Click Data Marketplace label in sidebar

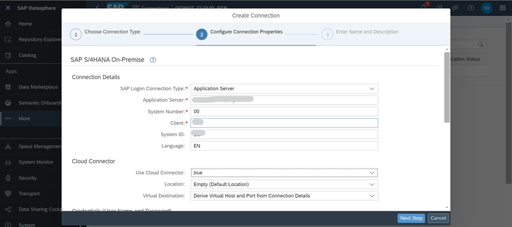[38, 87]
